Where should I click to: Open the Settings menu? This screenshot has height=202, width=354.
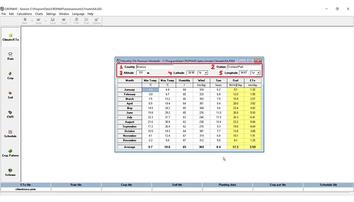(51, 14)
